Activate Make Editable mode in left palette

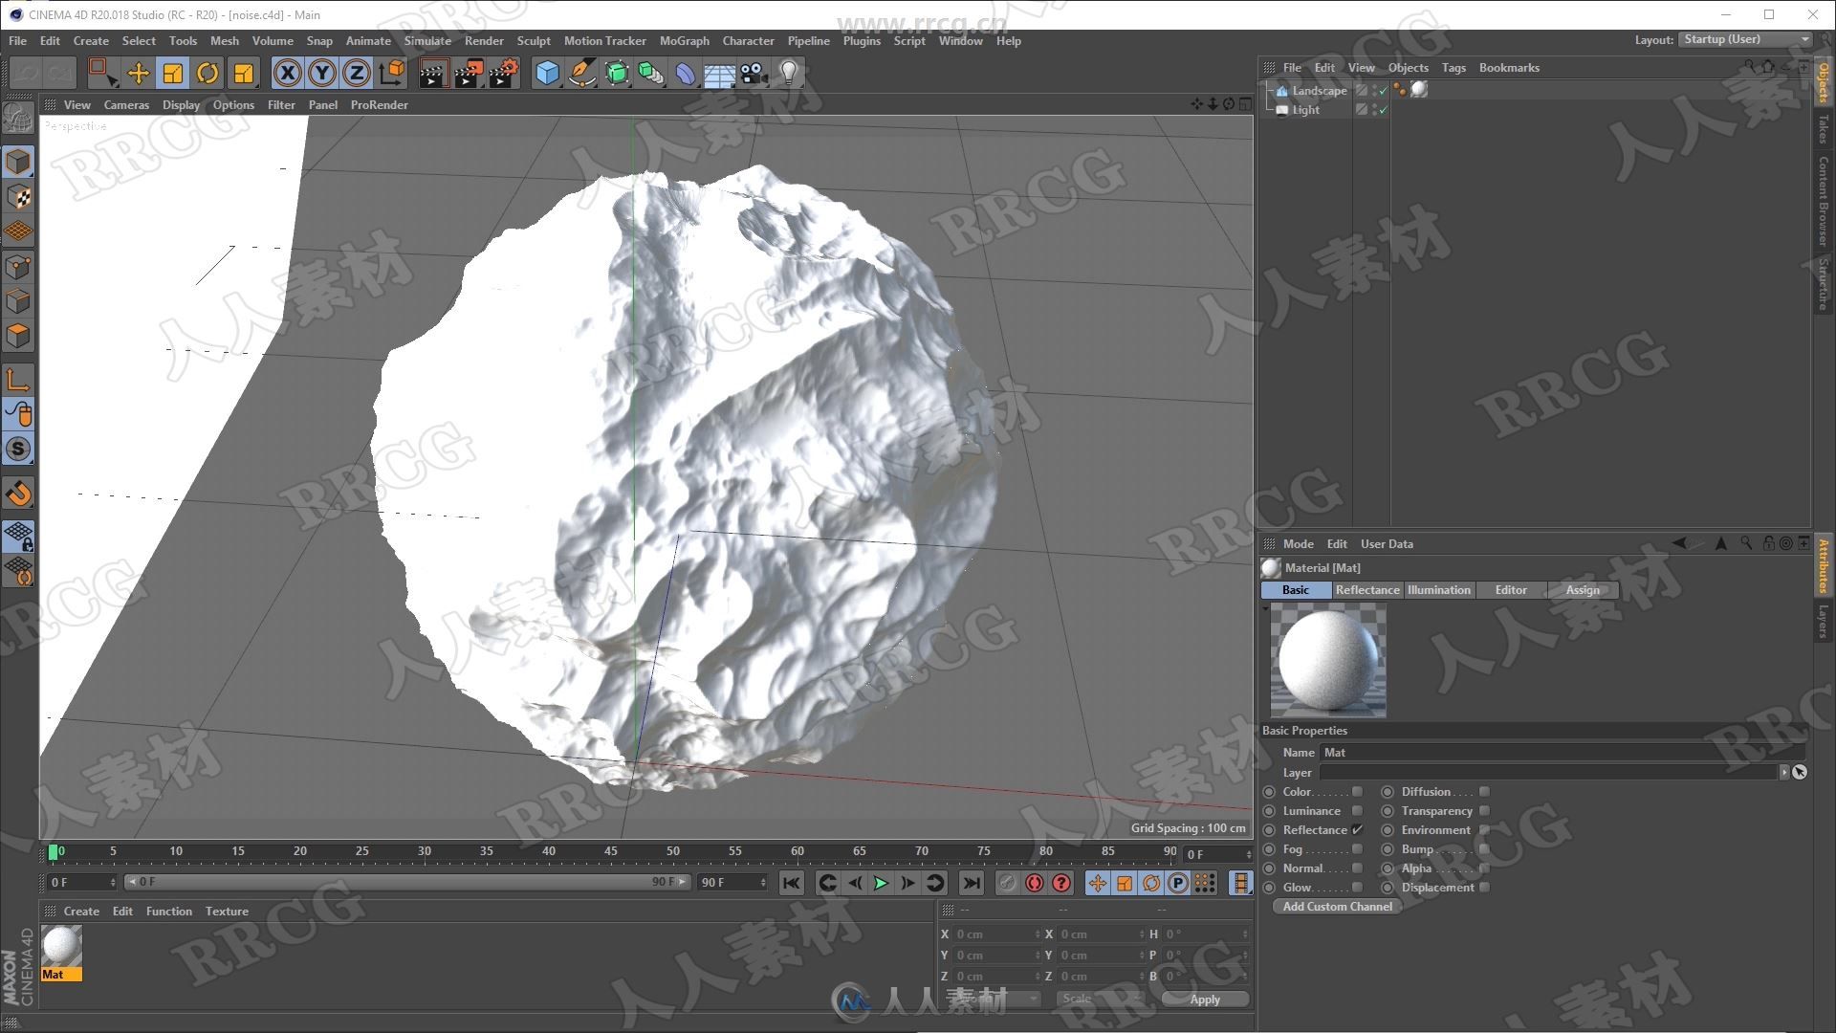(x=18, y=119)
